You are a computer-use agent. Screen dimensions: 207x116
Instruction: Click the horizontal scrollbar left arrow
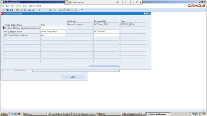coord(68,66)
